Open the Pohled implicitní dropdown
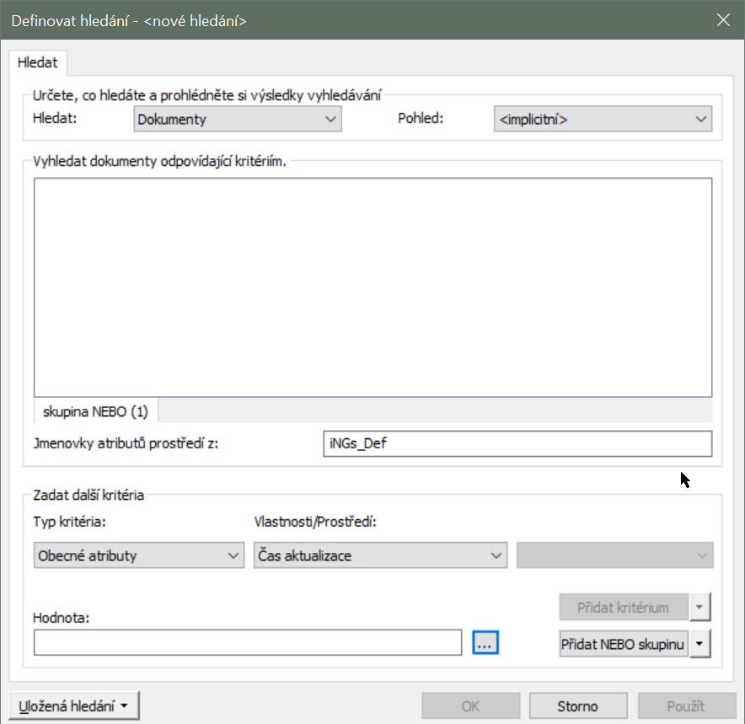The width and height of the screenshot is (745, 724). point(603,120)
